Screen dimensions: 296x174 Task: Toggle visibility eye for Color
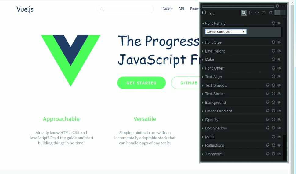(x=279, y=59)
